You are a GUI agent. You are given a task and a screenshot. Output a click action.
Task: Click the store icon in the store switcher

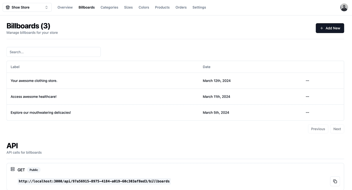[8, 7]
